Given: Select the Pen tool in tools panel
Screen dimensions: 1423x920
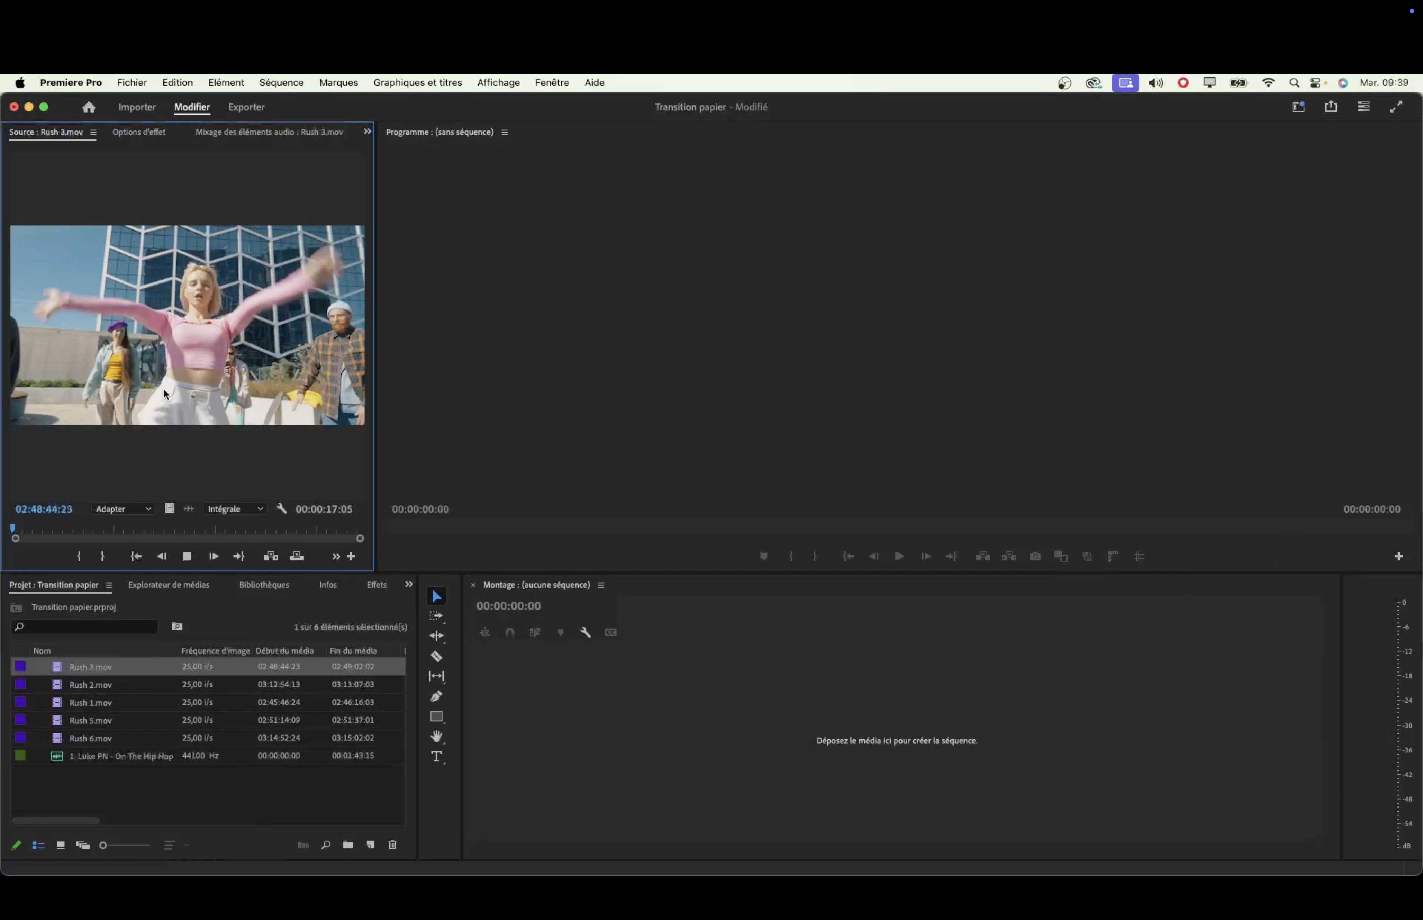Looking at the screenshot, I should tap(436, 696).
